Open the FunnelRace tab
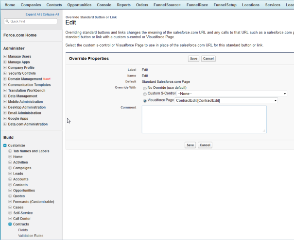The image size is (294, 240). pos(197,5)
